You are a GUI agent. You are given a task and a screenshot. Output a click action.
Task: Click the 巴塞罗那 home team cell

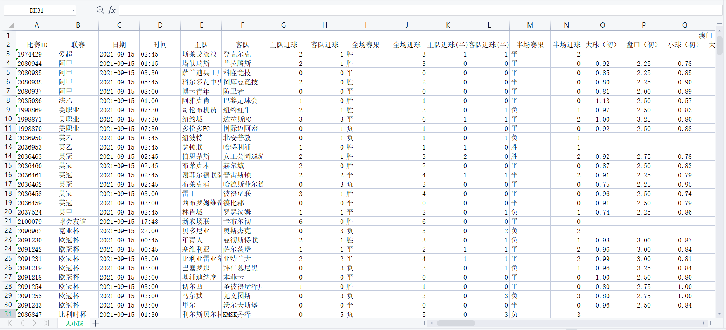[x=201, y=268]
